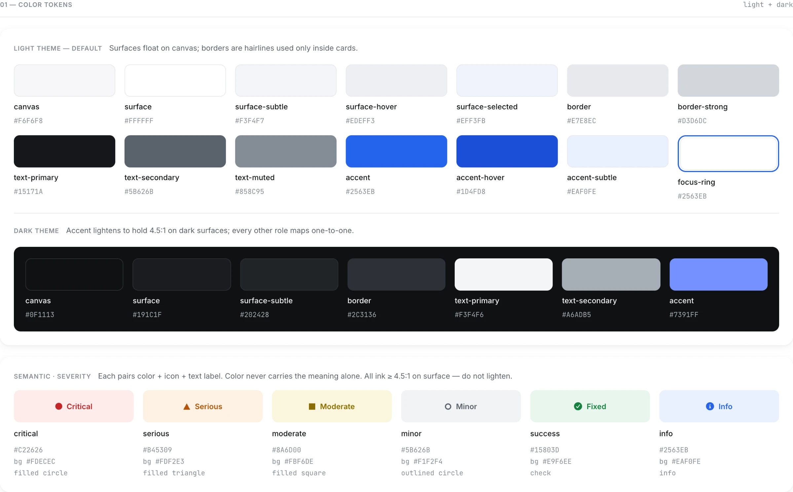Viewport: 793px width, 492px height.
Task: Pick the accent-subtle swatch
Action: 618,151
